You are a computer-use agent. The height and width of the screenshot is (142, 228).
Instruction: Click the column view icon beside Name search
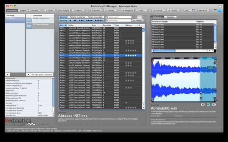(139, 17)
